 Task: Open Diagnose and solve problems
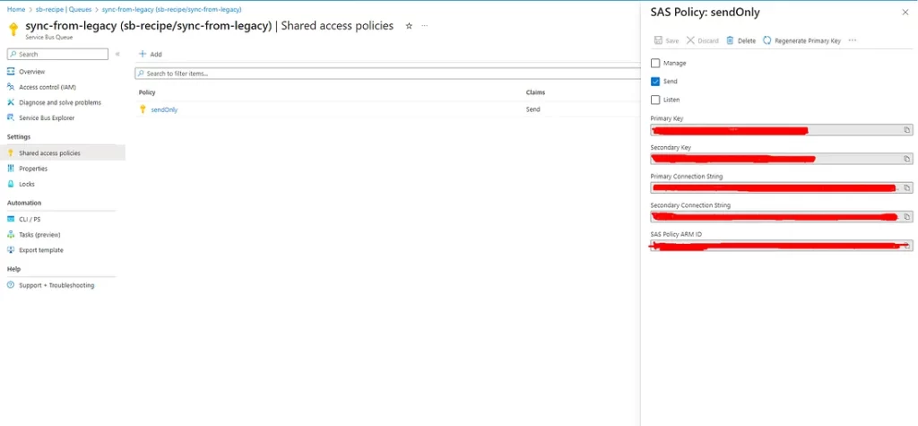click(x=60, y=102)
